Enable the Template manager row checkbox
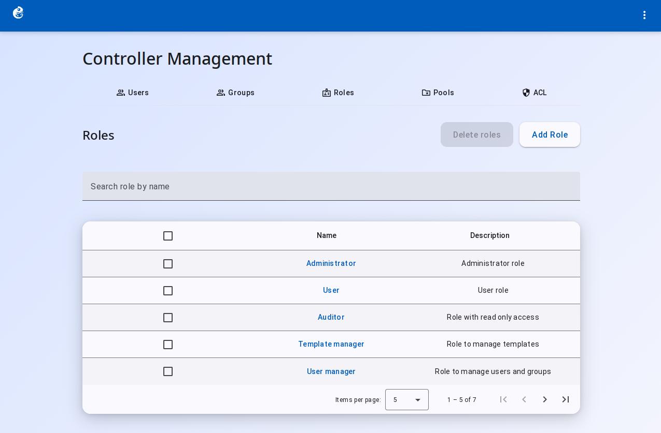This screenshot has height=433, width=661. [168, 345]
